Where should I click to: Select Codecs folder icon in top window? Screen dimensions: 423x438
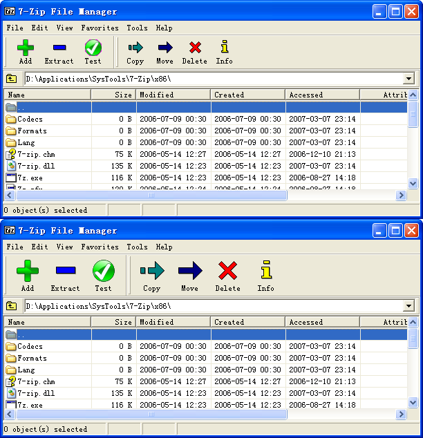pyautogui.click(x=11, y=119)
